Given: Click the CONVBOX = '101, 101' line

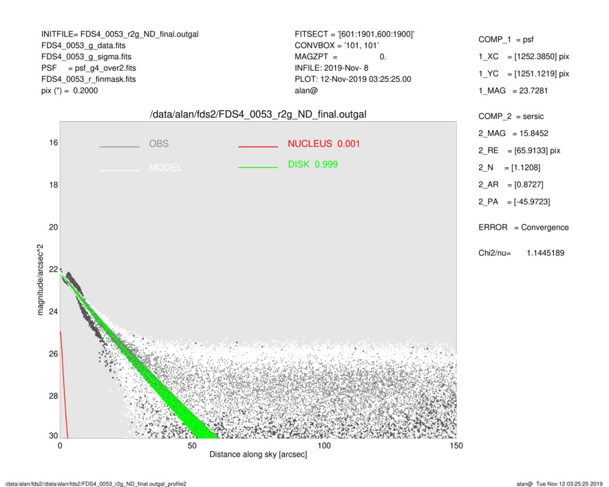Looking at the screenshot, I should tap(336, 45).
